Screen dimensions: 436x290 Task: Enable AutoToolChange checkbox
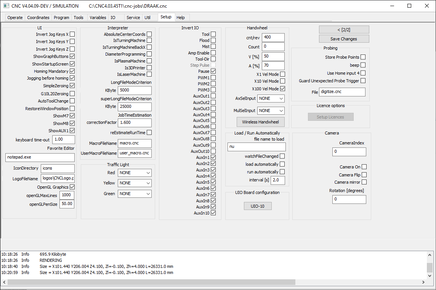72,101
